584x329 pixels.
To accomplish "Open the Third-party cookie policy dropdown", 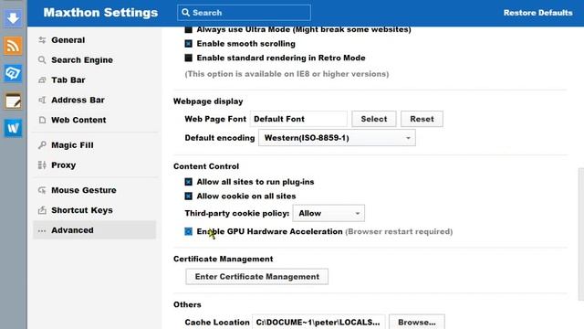I will [328, 213].
